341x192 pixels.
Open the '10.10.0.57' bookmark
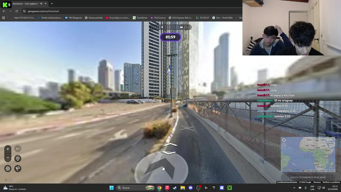coord(202,18)
